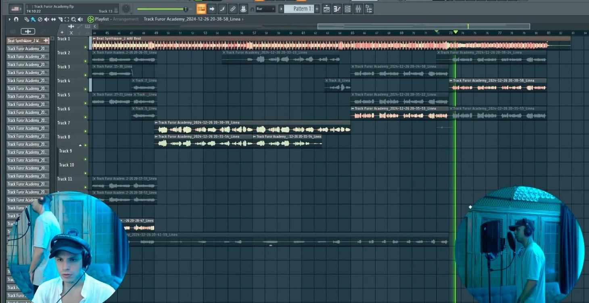This screenshot has height=303, width=589.
Task: Click the plus button above clip list
Action: pyautogui.click(x=62, y=33)
